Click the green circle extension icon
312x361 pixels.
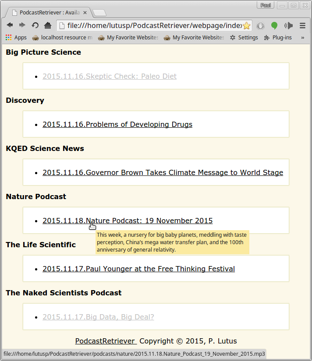coord(274,25)
